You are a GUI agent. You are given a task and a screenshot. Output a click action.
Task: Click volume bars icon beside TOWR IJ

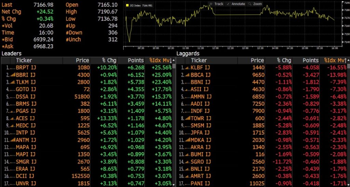(188, 119)
